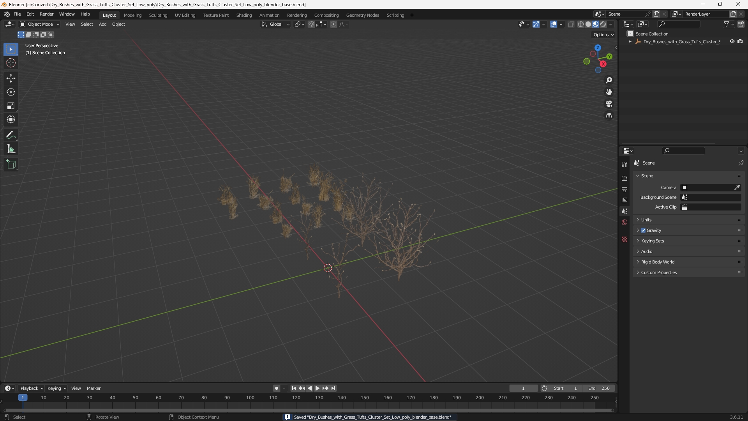Expand the Dry_Bushes collection tree
The width and height of the screenshot is (748, 421).
coord(630,42)
